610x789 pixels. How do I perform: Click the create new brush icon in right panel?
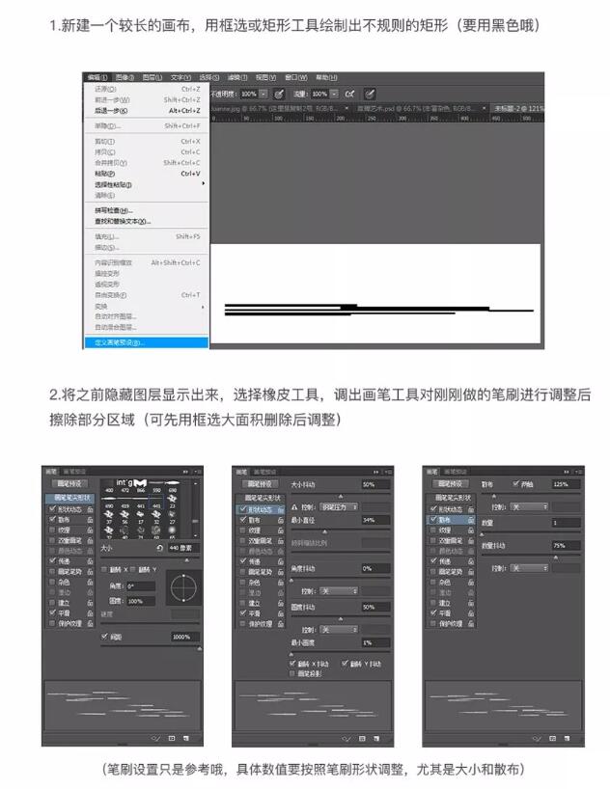tap(567, 738)
